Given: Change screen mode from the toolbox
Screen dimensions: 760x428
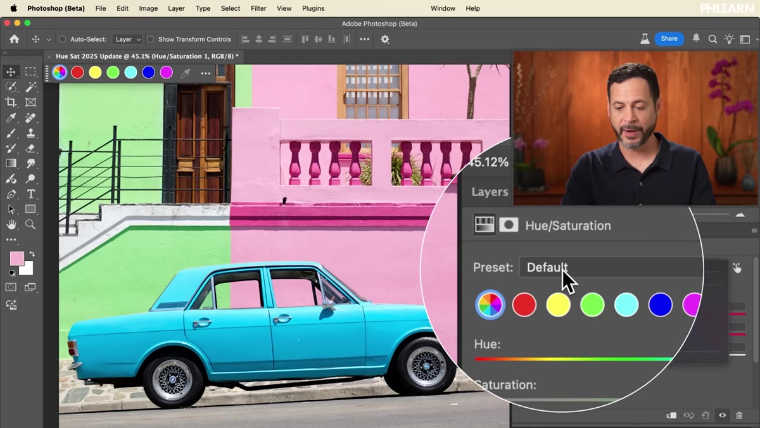Looking at the screenshot, I should point(30,287).
